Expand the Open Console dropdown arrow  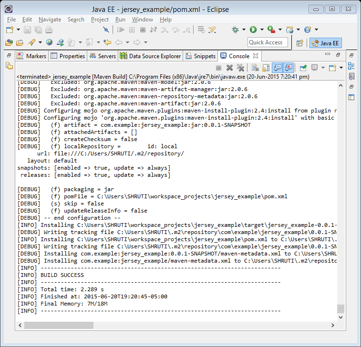[x=341, y=68]
